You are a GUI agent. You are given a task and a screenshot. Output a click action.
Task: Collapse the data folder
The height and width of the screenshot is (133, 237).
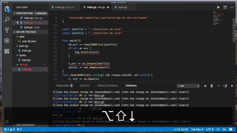click(17, 37)
